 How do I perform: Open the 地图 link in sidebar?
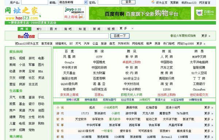41,110
